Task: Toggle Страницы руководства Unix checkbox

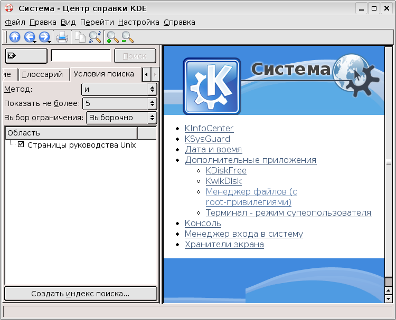Action: tap(21, 144)
